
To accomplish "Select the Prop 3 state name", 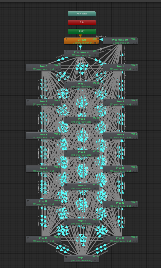I will click(x=44, y=102).
